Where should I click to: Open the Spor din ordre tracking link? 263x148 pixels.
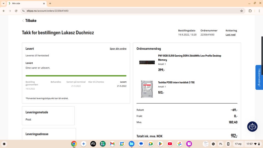[x=118, y=49]
